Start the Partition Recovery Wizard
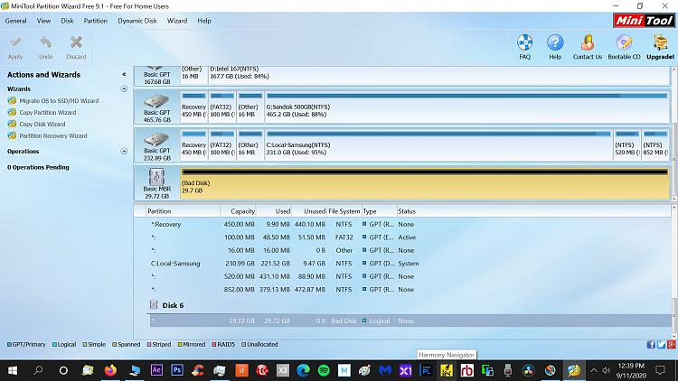 tap(53, 135)
